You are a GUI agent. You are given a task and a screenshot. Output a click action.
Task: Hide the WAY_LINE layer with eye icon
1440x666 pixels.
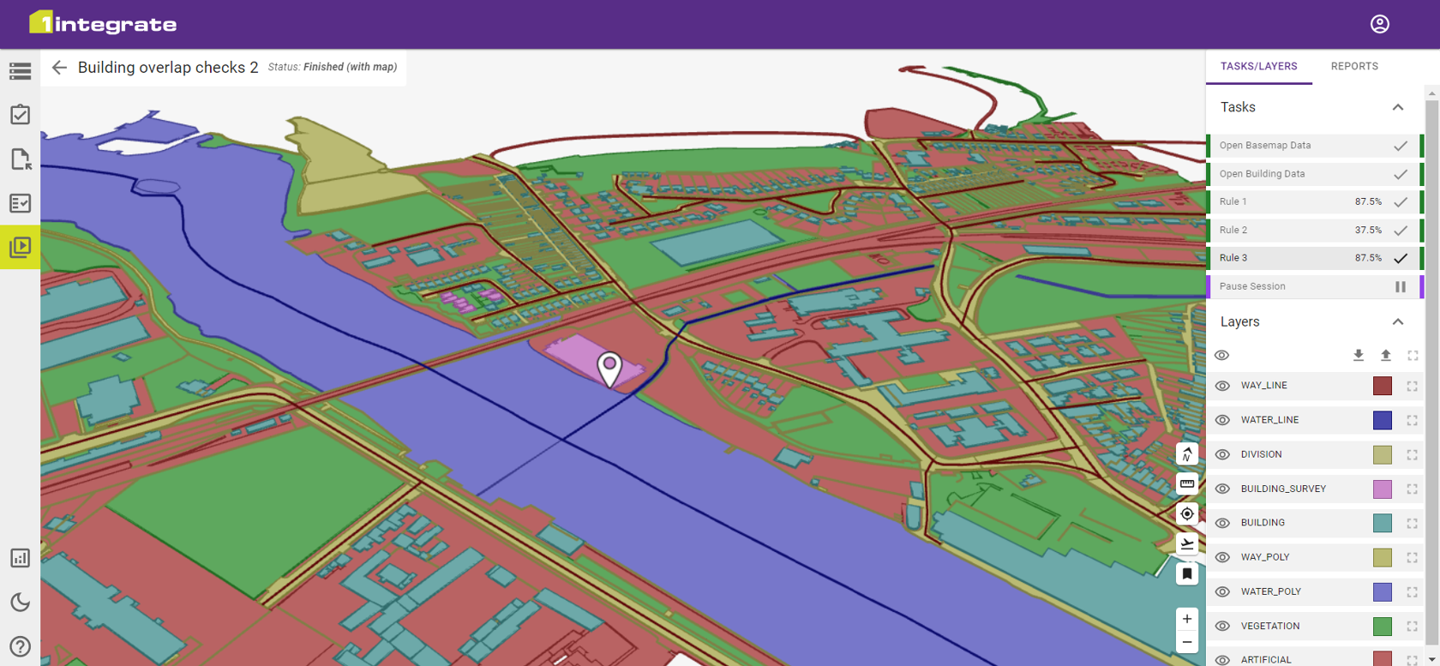(x=1222, y=386)
